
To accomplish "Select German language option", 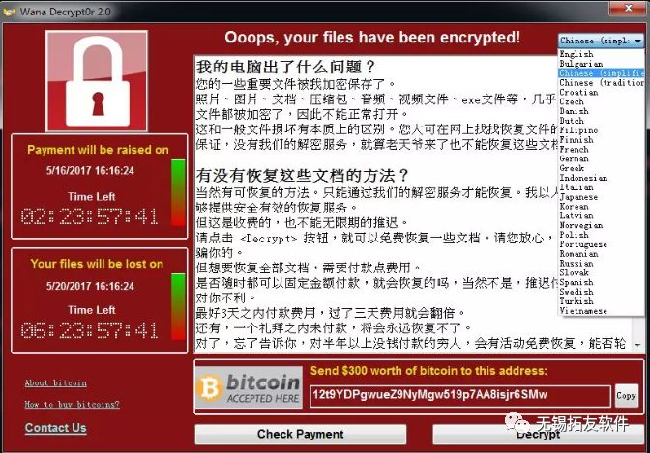I will (574, 158).
